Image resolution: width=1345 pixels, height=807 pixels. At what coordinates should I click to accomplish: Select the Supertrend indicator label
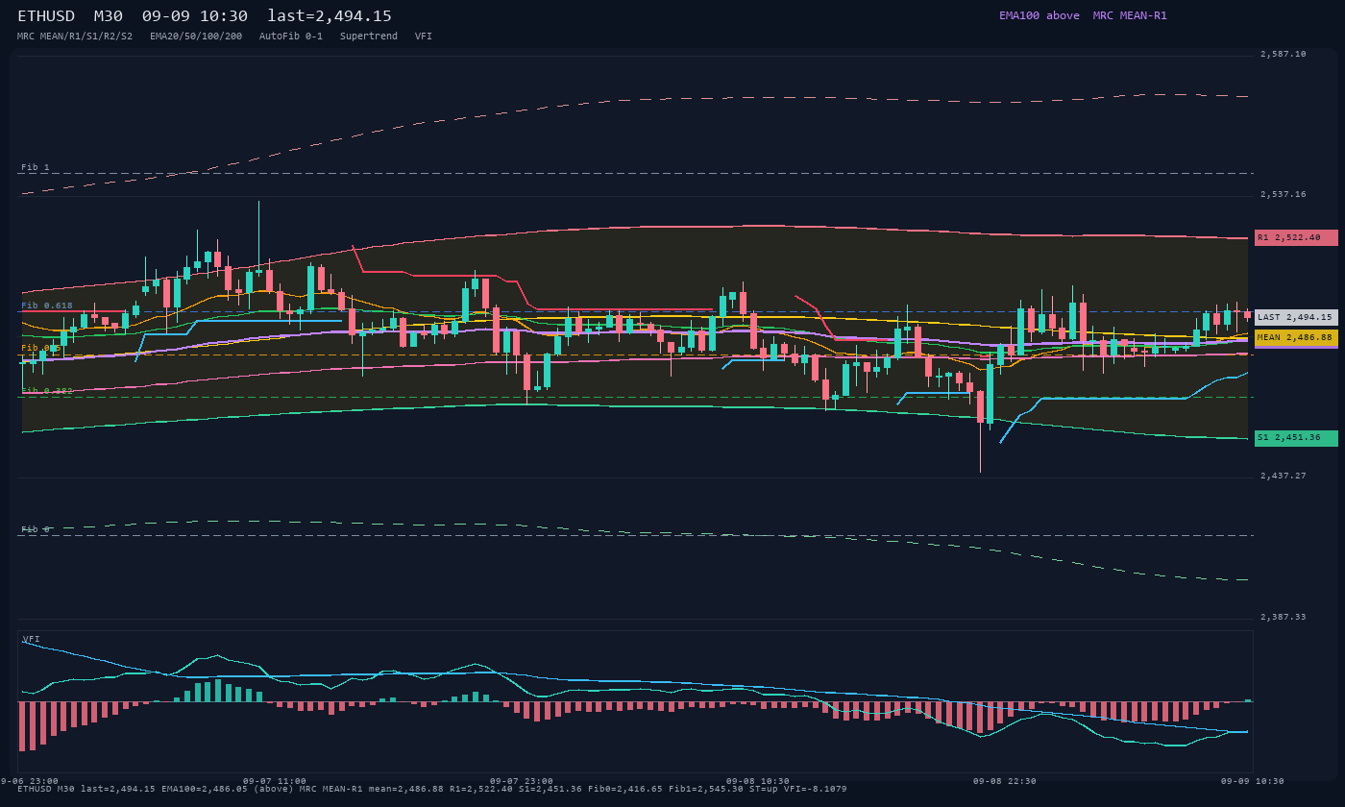(369, 37)
